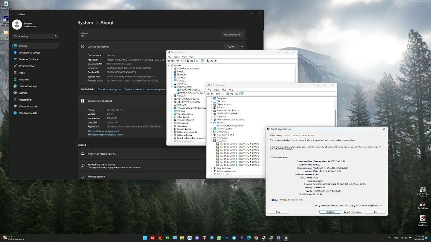Toggle Check for WHQL digital signatures checkbox
This screenshot has width=431, height=242.
(x=273, y=200)
